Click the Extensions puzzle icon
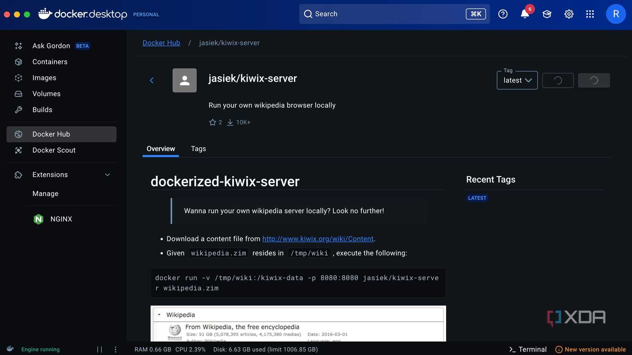 pos(19,175)
